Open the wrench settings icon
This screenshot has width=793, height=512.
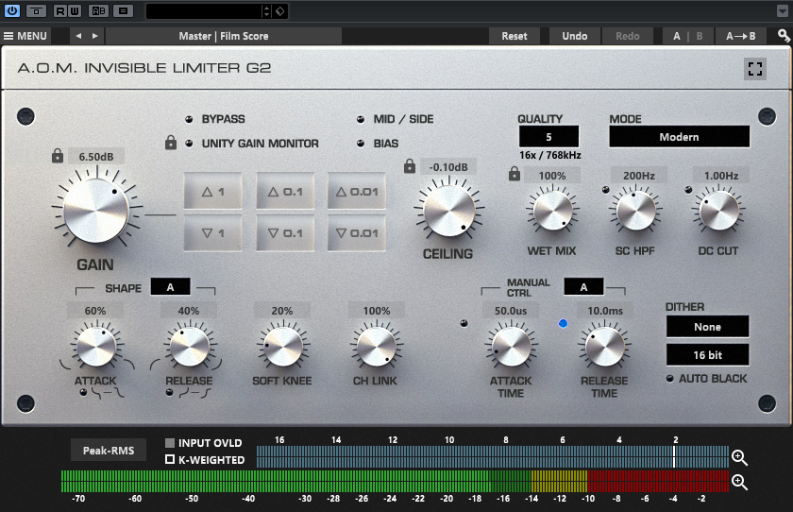784,35
